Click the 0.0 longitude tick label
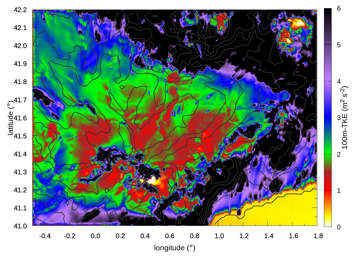Viewport: 360px width, 270px height. [95, 236]
